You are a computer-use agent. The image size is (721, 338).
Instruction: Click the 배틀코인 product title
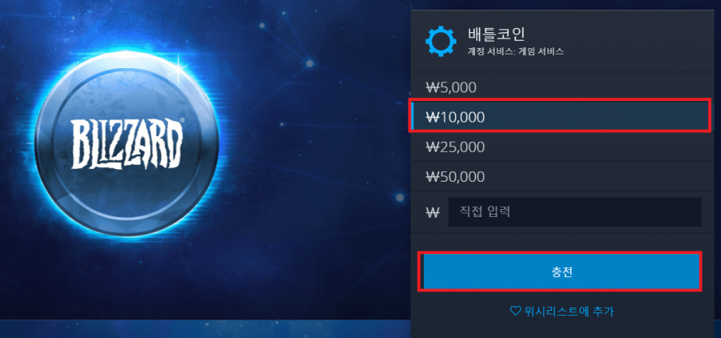496,34
